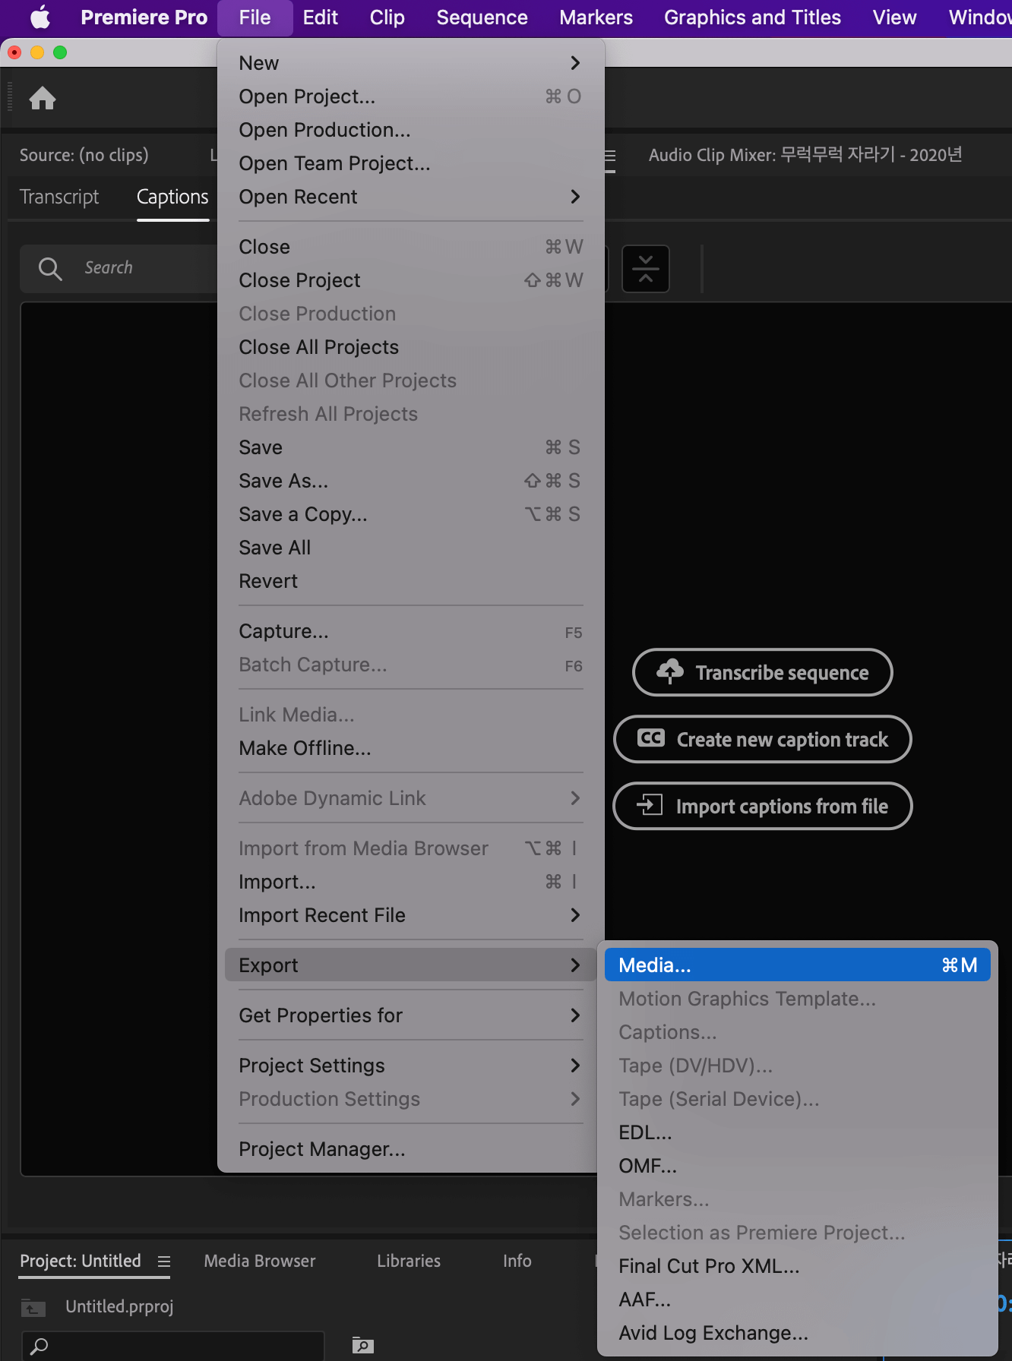Select Save in File menu
This screenshot has height=1361, width=1012.
(410, 447)
